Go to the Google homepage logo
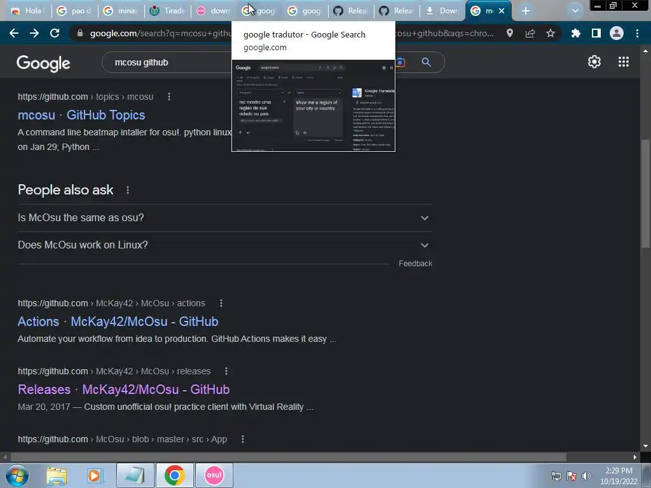The image size is (651, 488). coord(43,63)
